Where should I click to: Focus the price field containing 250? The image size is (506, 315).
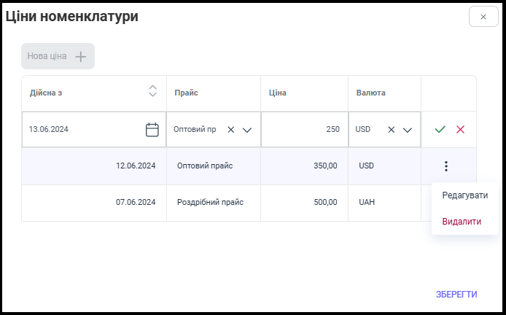click(x=304, y=129)
